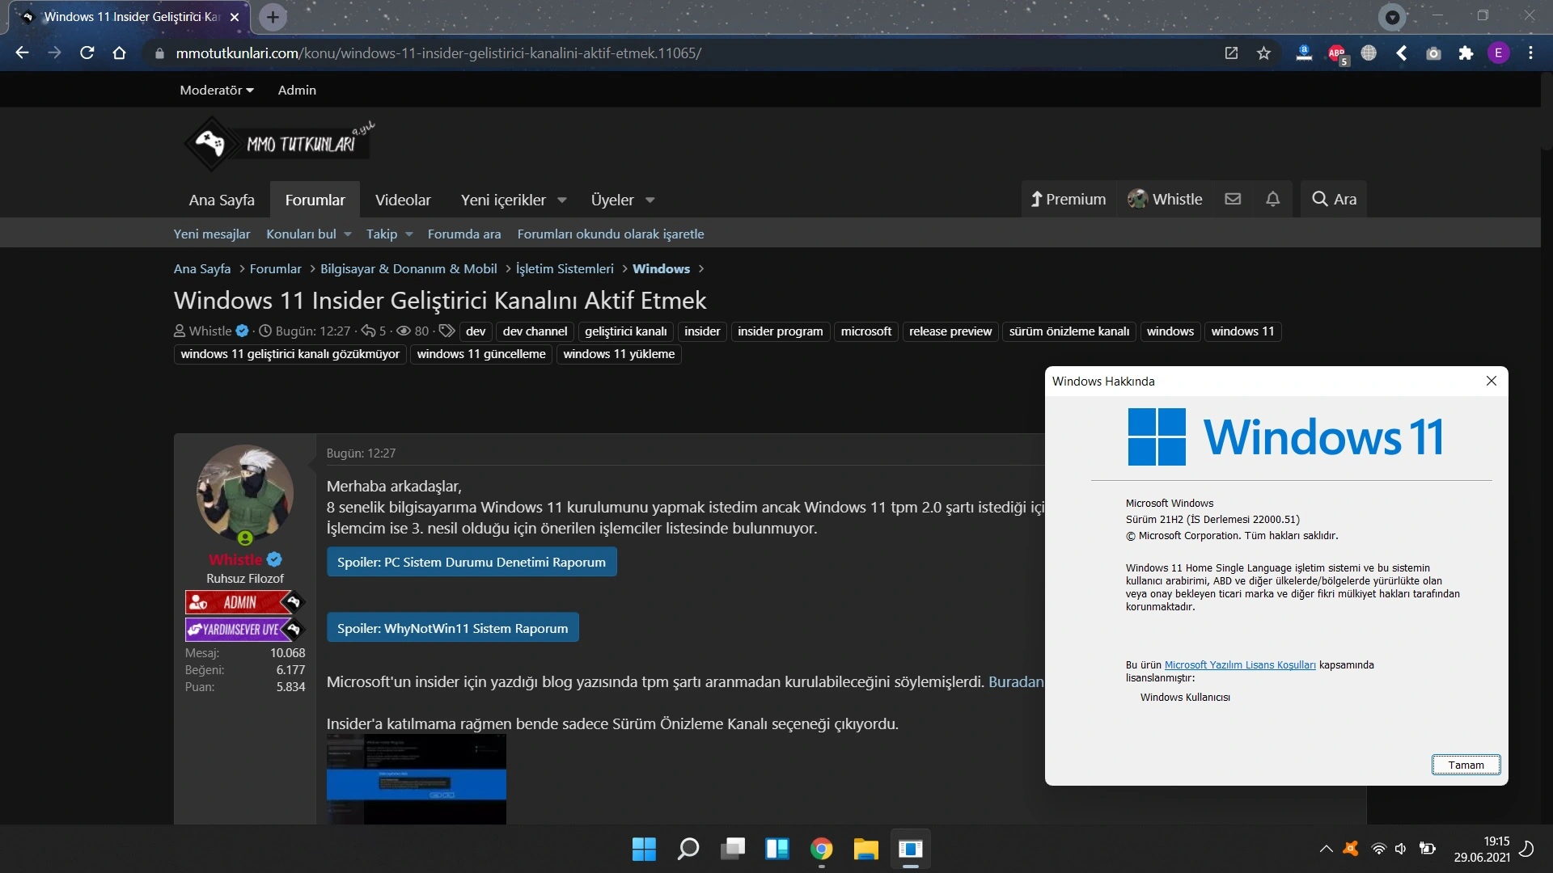Click the 'insider program' tag
This screenshot has width=1553, height=873.
780,331
